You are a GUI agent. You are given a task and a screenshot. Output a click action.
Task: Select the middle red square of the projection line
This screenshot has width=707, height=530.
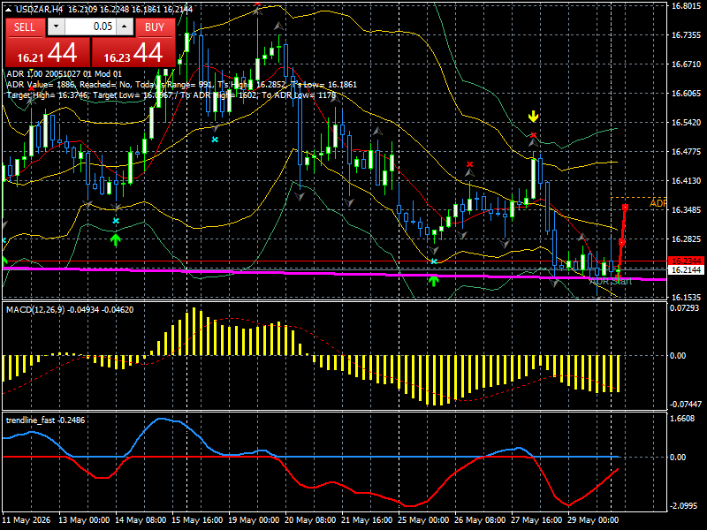tap(622, 242)
